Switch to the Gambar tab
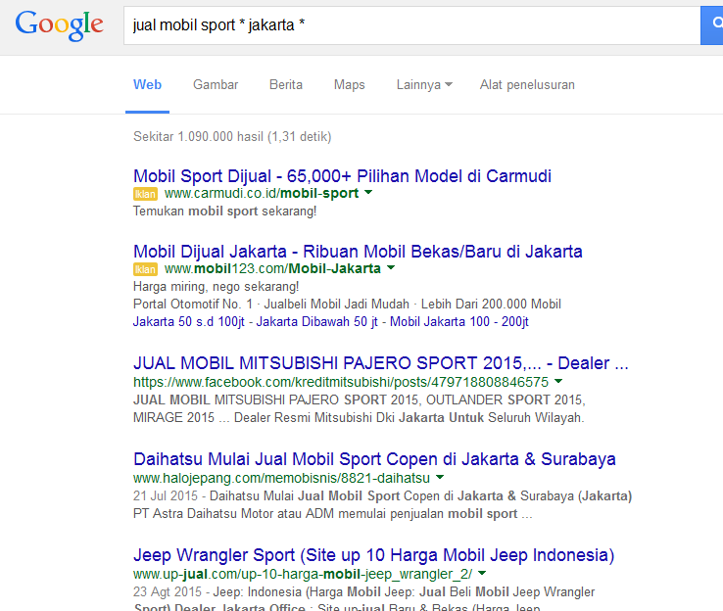The image size is (723, 611). [x=216, y=85]
